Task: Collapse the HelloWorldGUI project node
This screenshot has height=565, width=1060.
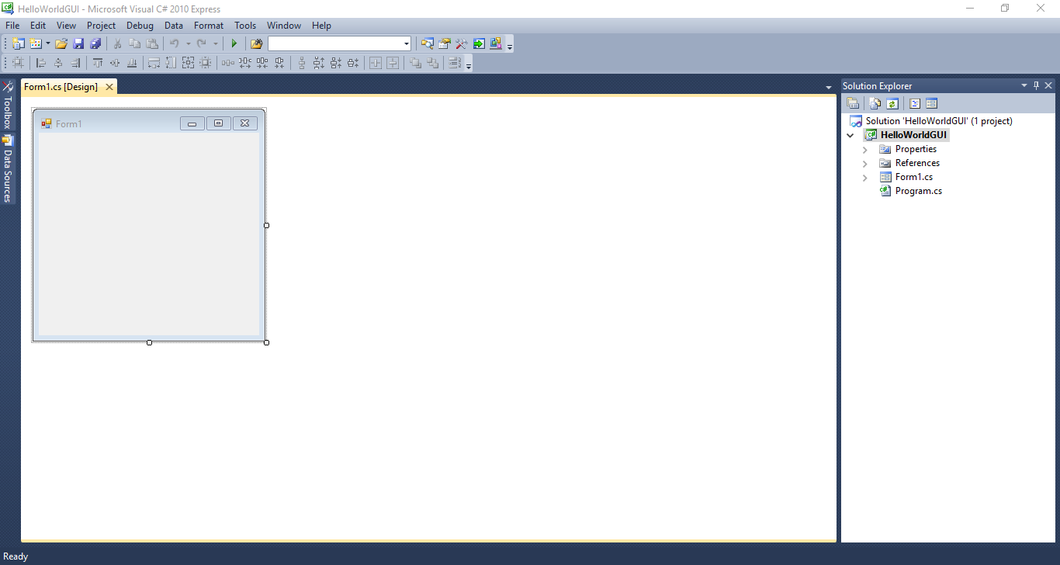Action: 850,135
